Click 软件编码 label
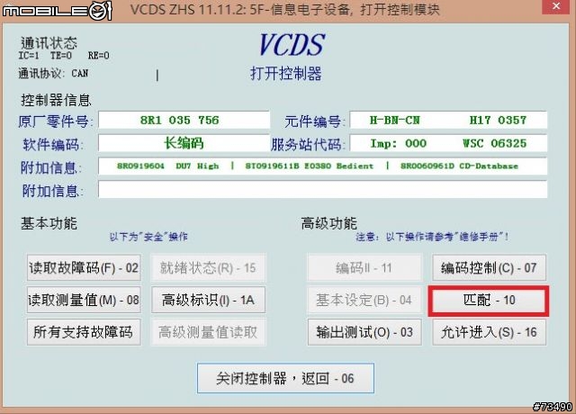Viewport: 576px width, 414px height. tap(53, 144)
